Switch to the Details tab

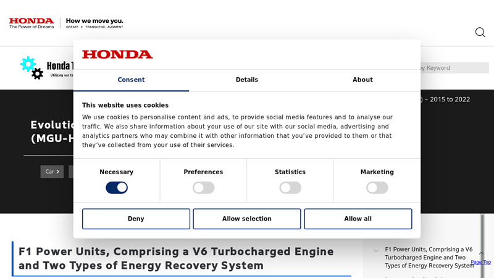pos(247,80)
